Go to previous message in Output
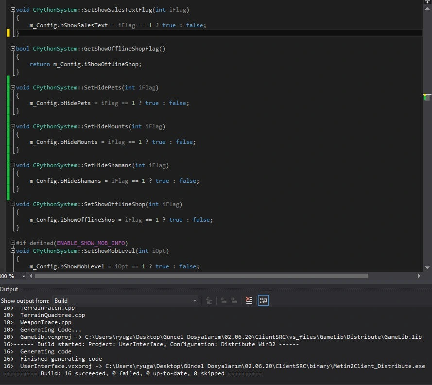 224,300
